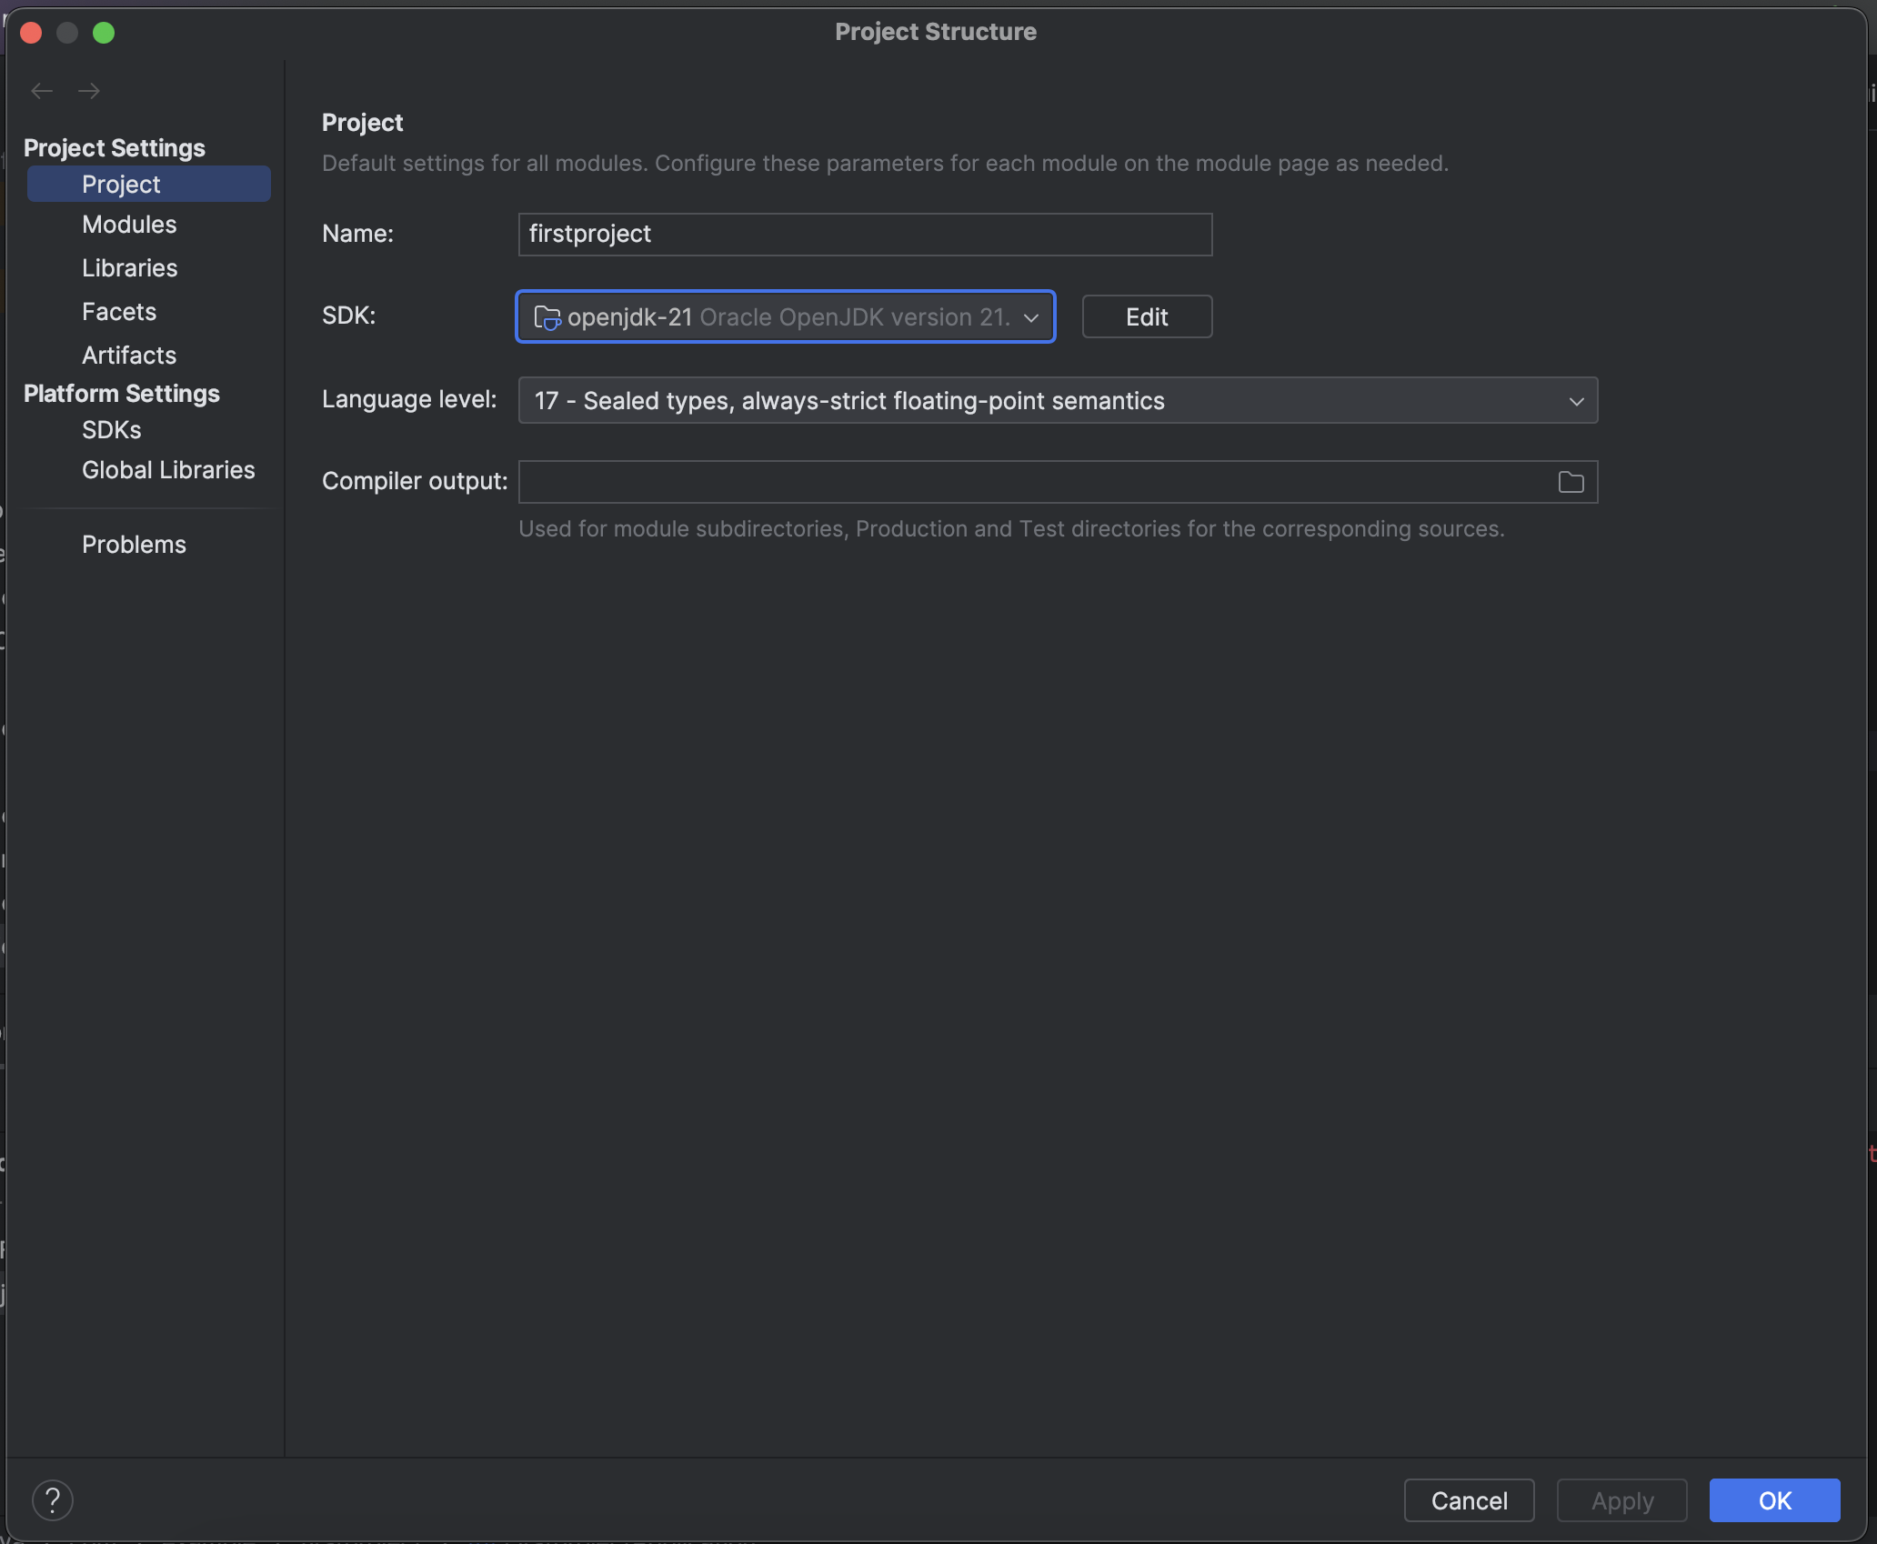The width and height of the screenshot is (1877, 1544).
Task: Open the Language level dropdown chevron
Action: click(1576, 401)
